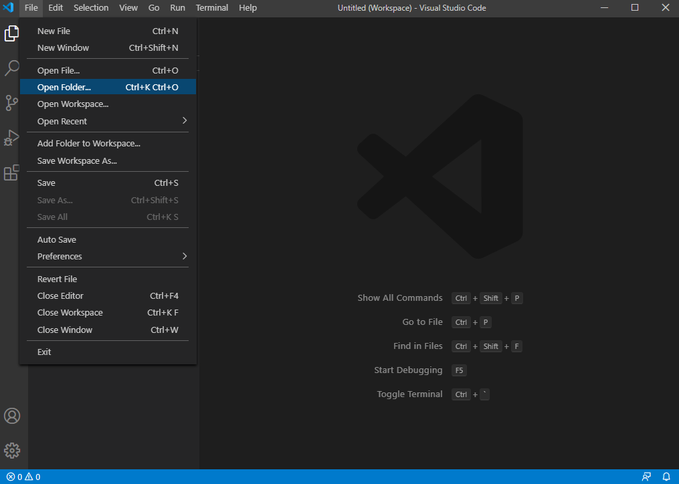
Task: Maximize the Visual Studio Code window
Action: (x=635, y=8)
